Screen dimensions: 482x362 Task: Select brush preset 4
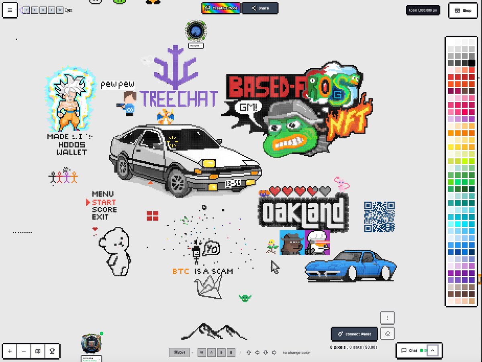[x=51, y=10]
